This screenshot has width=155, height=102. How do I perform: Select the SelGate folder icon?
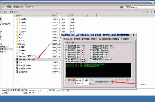[17, 44]
